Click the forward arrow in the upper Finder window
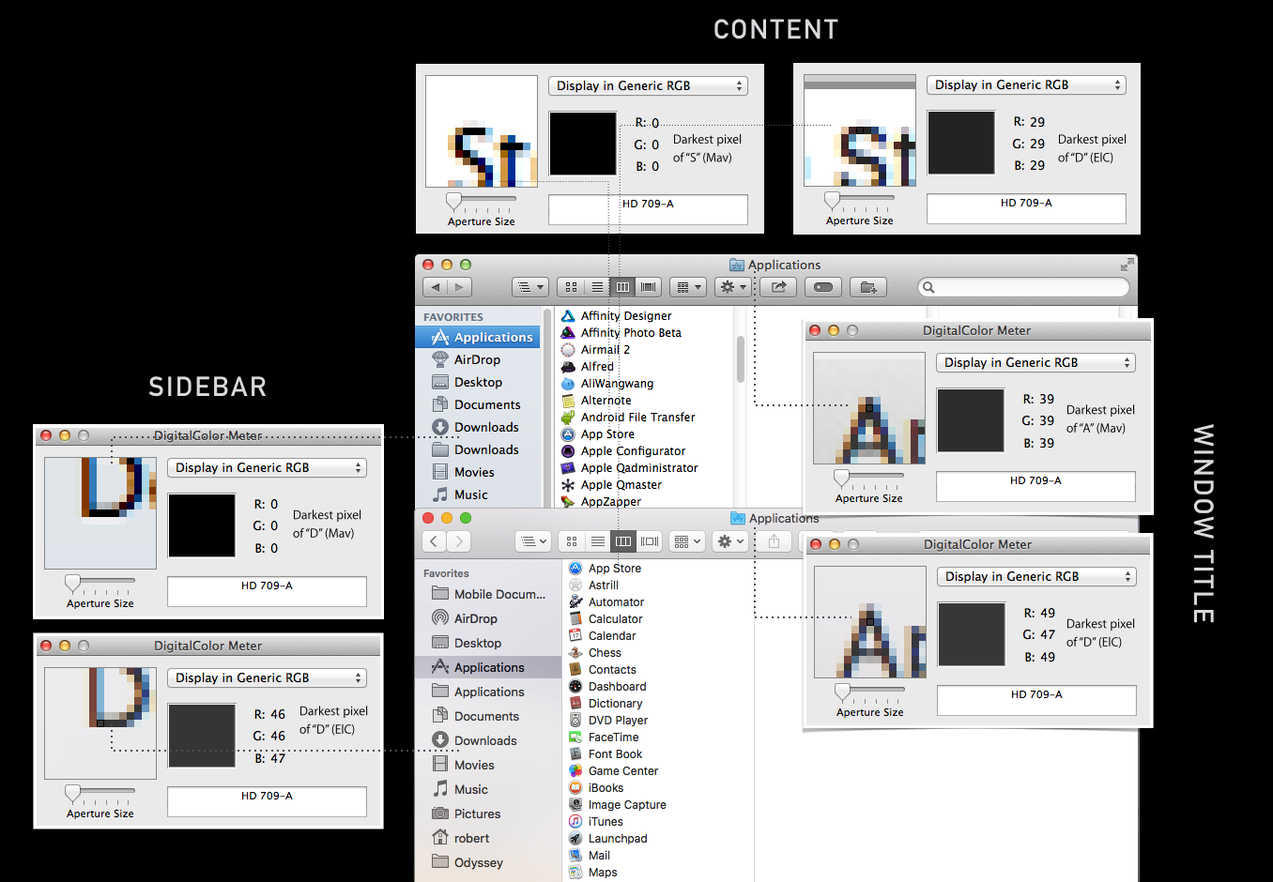This screenshot has height=882, width=1273. coord(459,287)
